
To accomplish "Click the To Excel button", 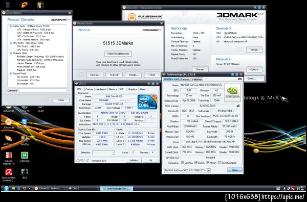I will coord(114,75).
